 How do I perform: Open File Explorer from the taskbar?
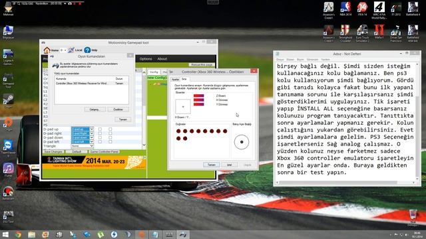(32, 234)
